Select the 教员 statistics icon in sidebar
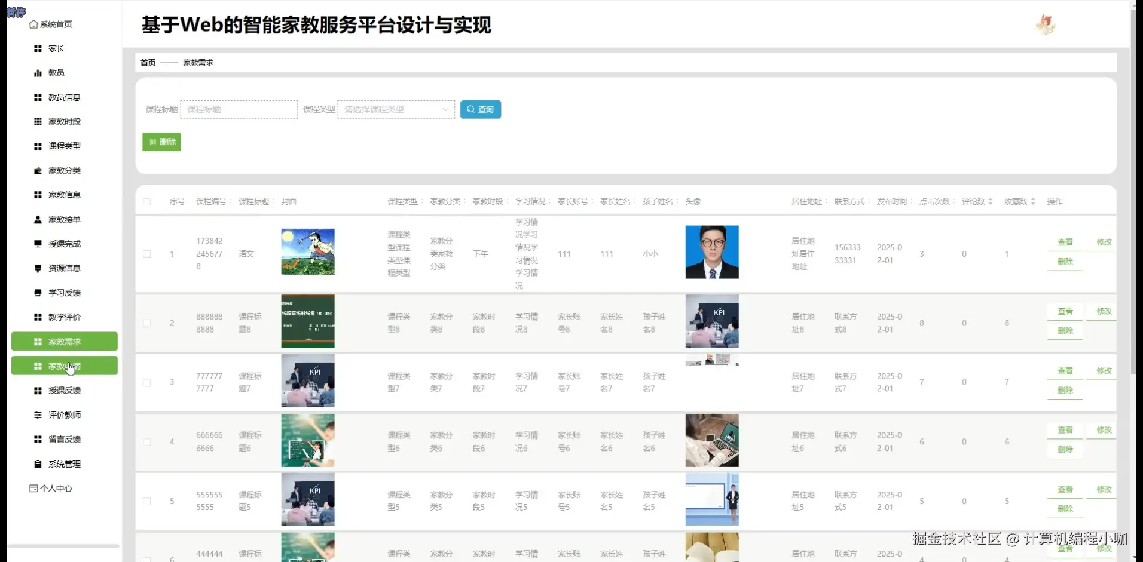The height and width of the screenshot is (562, 1143). (37, 72)
